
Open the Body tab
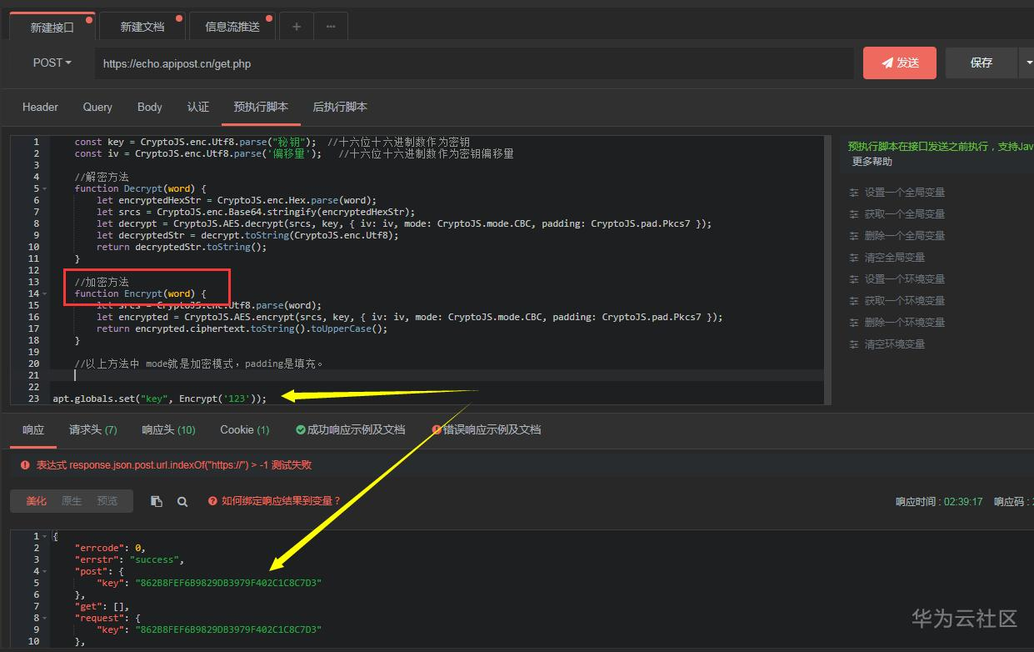[150, 107]
